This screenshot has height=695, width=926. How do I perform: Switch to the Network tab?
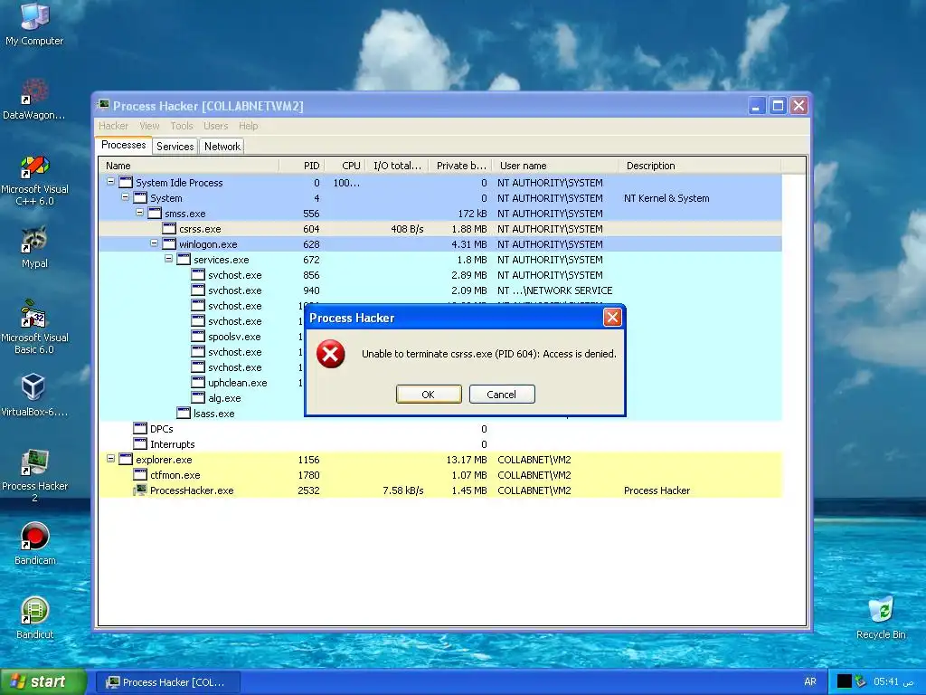[x=222, y=147]
